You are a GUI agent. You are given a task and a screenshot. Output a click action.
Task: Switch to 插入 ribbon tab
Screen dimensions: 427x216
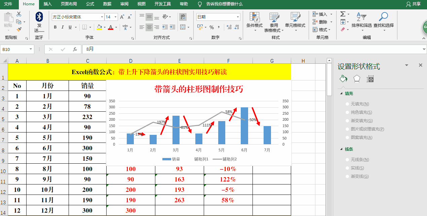click(48, 4)
